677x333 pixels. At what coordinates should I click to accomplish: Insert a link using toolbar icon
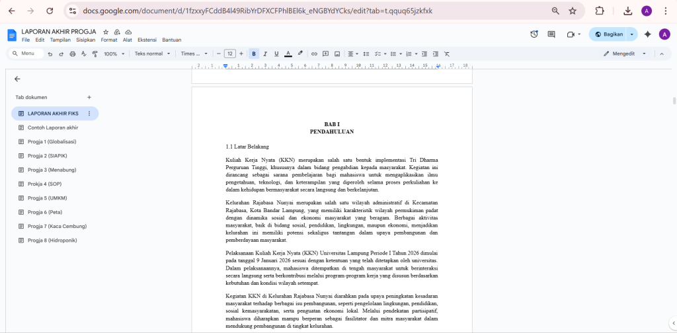point(315,54)
